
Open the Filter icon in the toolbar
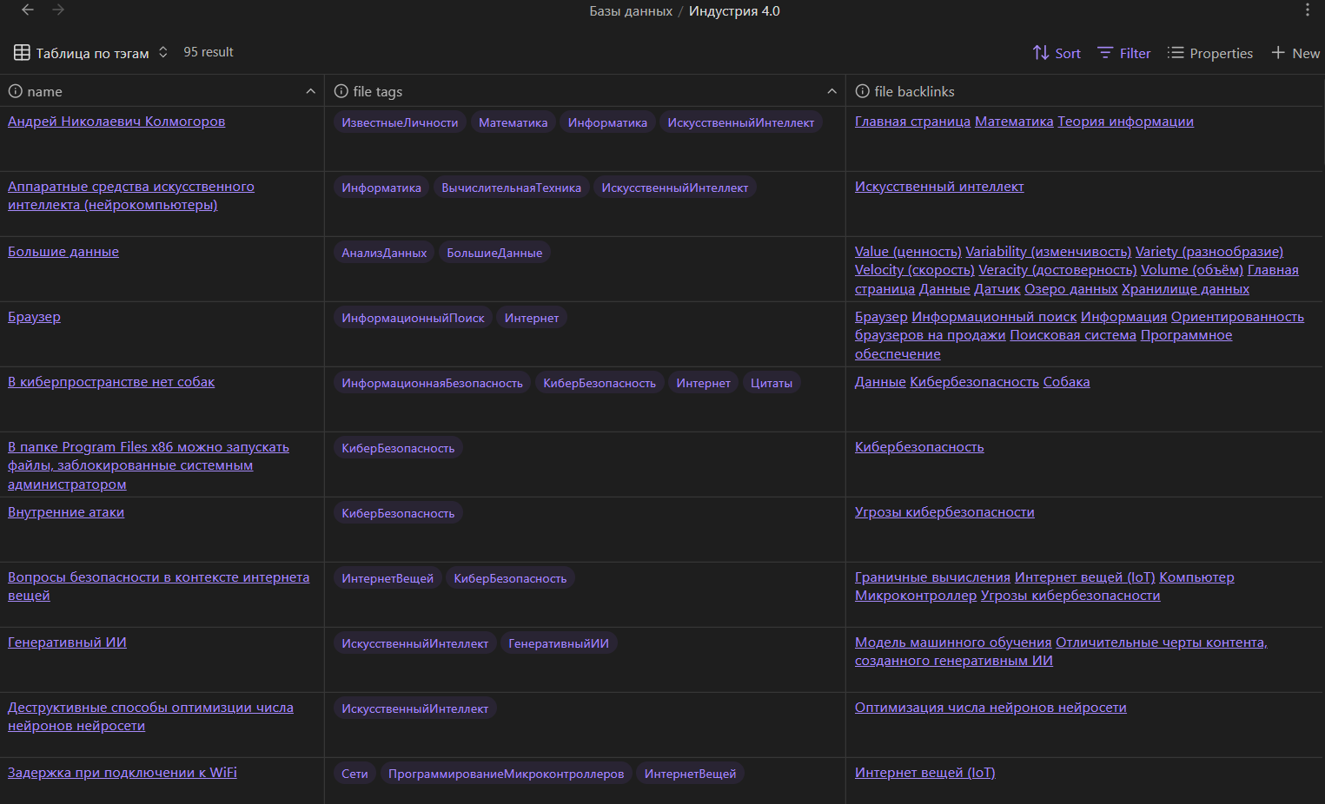[x=1105, y=53]
